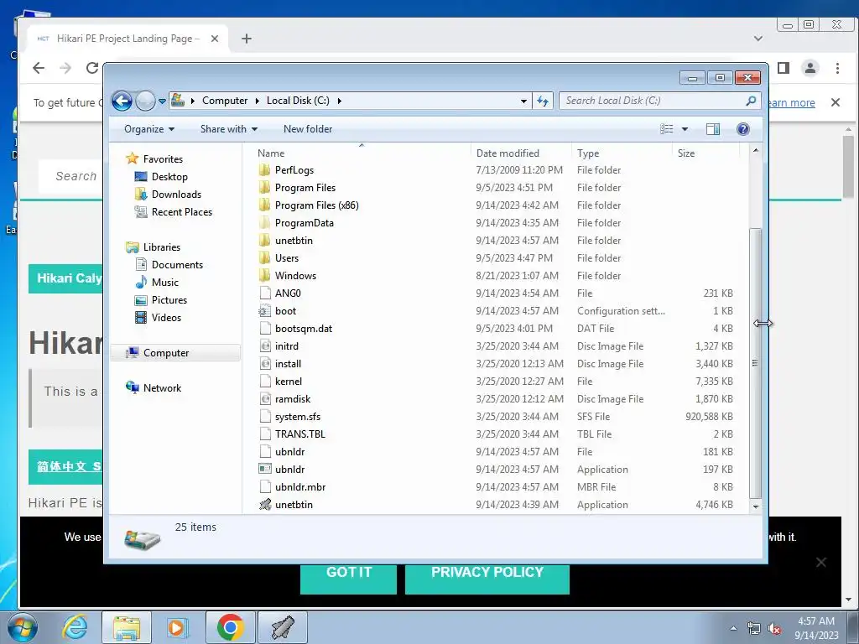Click the Explorer Back navigation arrow
This screenshot has height=644, width=859.
click(122, 101)
